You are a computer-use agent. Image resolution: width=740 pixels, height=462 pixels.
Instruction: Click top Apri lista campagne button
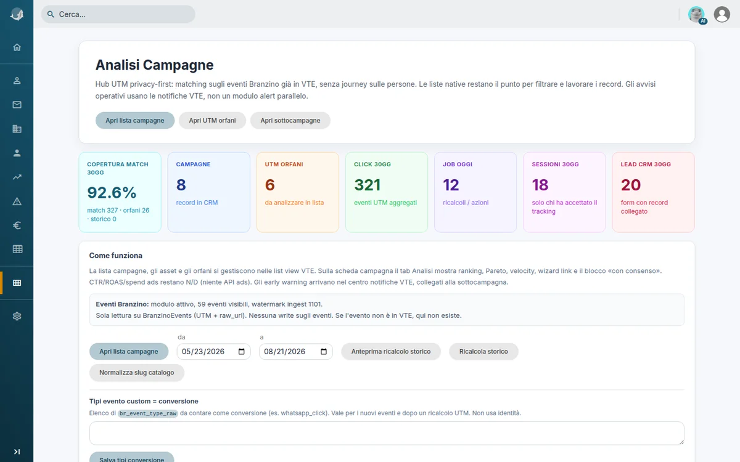coord(135,121)
